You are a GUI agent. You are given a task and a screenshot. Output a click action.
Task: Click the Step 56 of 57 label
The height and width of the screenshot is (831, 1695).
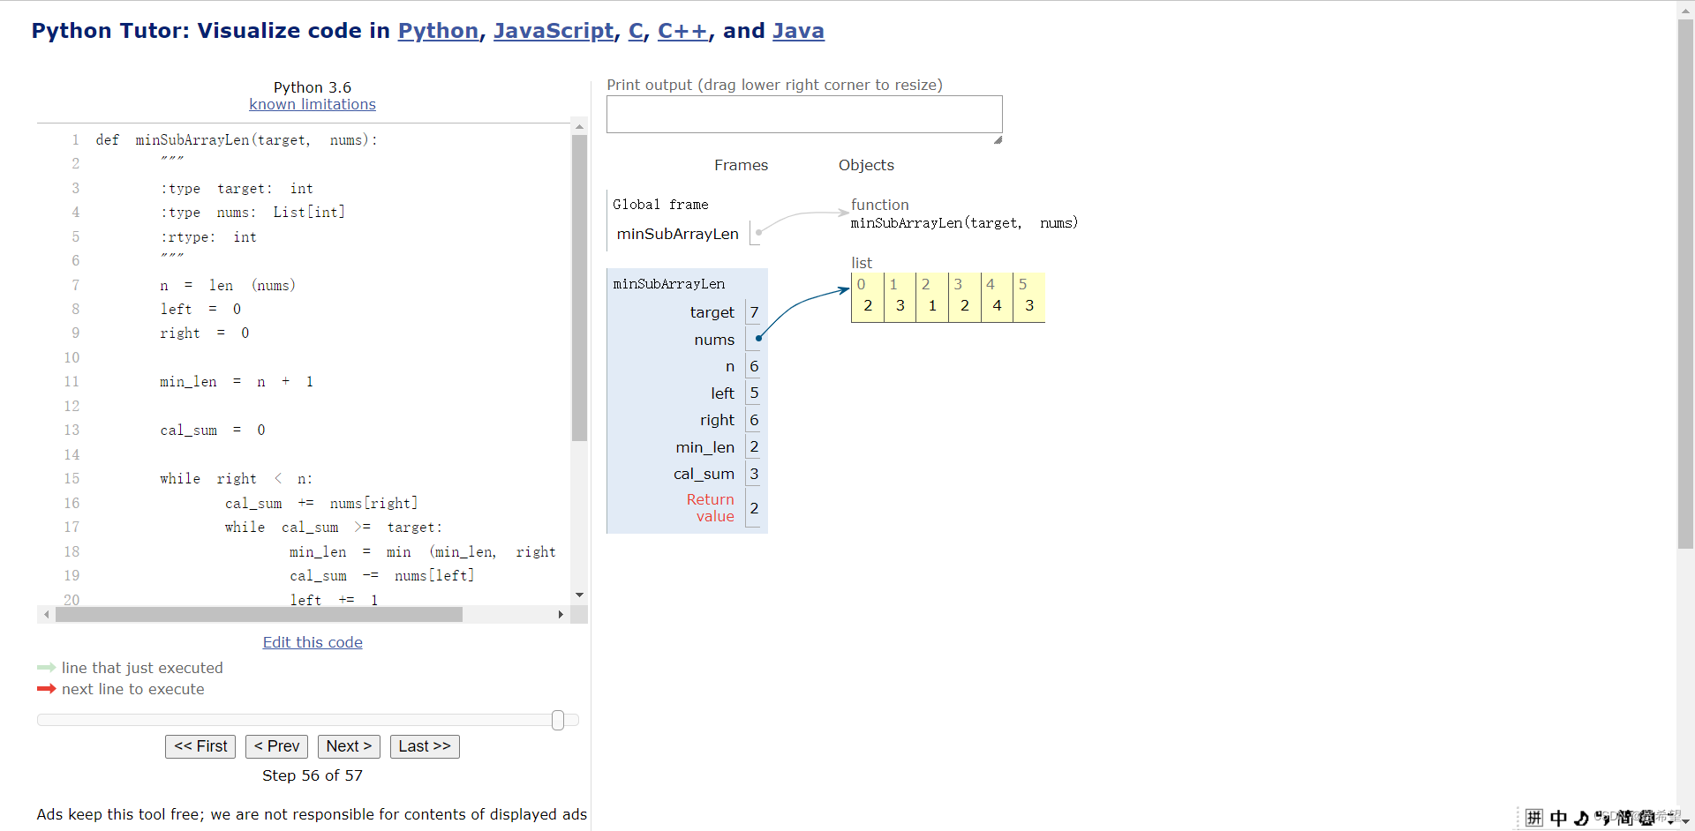tap(313, 775)
